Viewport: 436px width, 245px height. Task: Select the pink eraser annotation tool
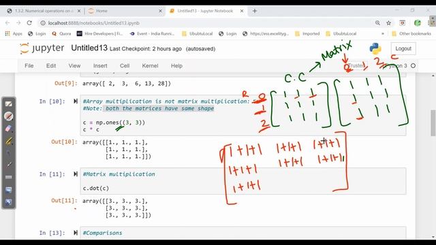(9, 129)
